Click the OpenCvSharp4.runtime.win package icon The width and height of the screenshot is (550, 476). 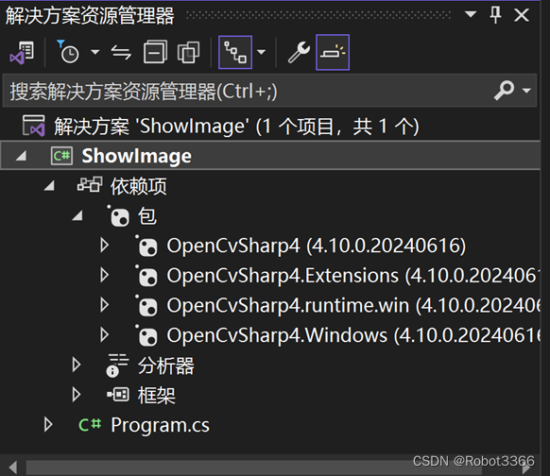[146, 306]
